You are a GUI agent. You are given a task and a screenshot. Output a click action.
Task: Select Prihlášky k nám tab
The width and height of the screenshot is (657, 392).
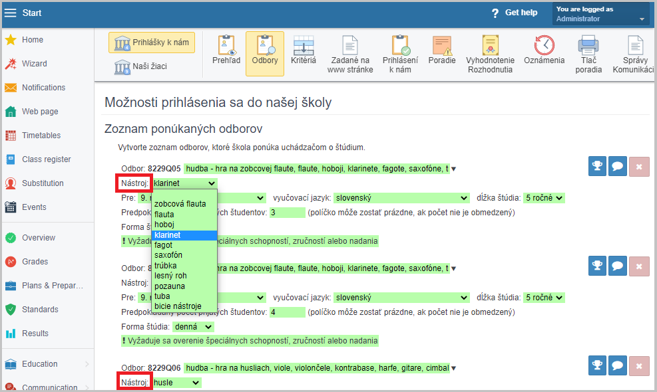coord(152,43)
